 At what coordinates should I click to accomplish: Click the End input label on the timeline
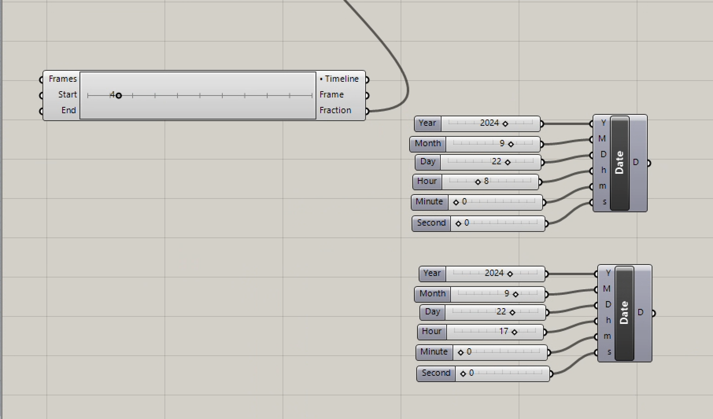click(x=68, y=110)
